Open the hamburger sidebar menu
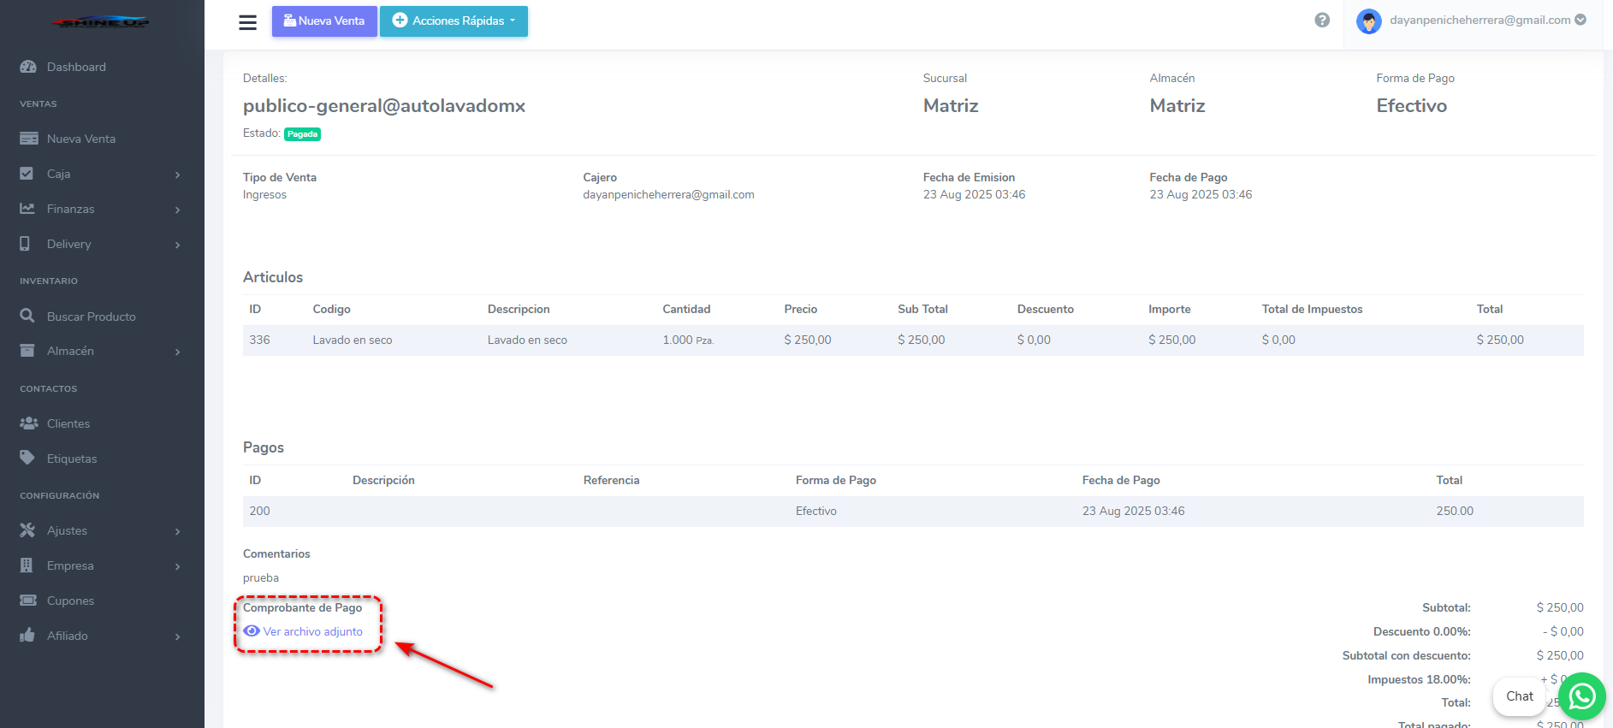This screenshot has height=728, width=1613. pos(247,22)
